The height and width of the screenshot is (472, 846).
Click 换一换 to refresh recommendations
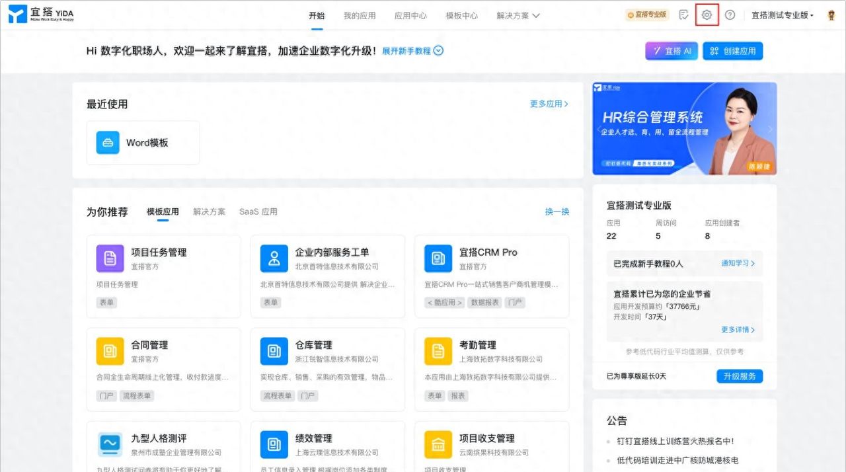coord(557,212)
